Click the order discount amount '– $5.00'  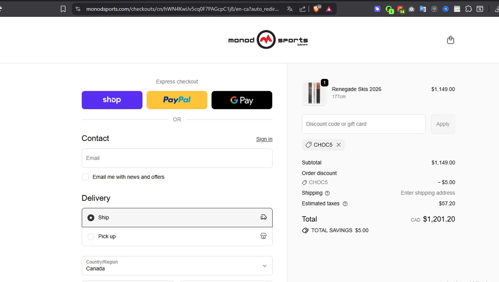(446, 182)
